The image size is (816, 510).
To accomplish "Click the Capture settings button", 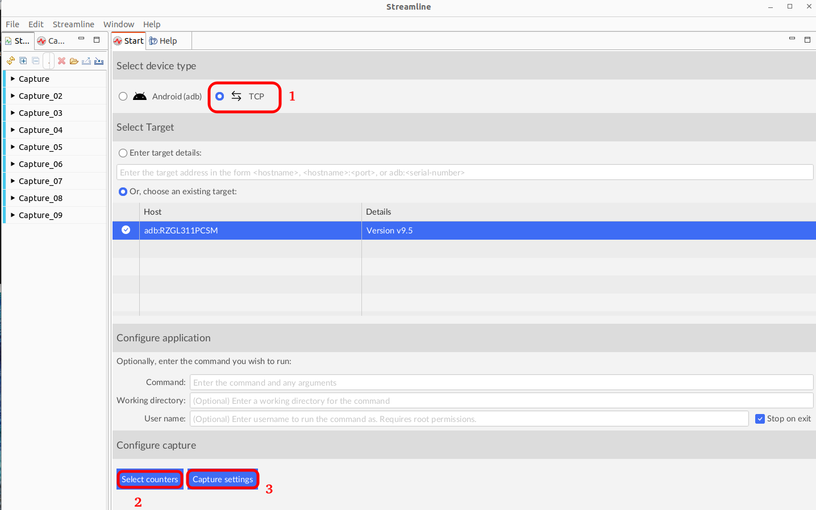I will (223, 479).
